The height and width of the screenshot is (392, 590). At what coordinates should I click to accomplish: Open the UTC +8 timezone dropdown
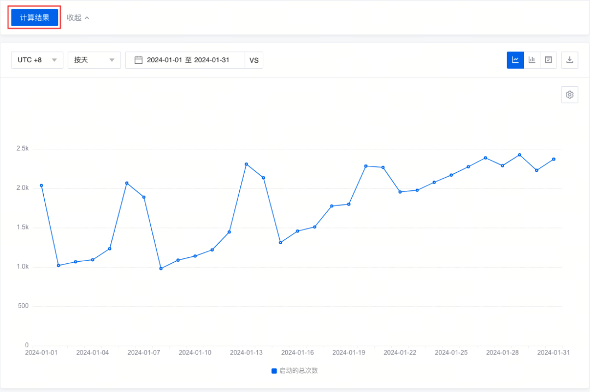pyautogui.click(x=37, y=60)
